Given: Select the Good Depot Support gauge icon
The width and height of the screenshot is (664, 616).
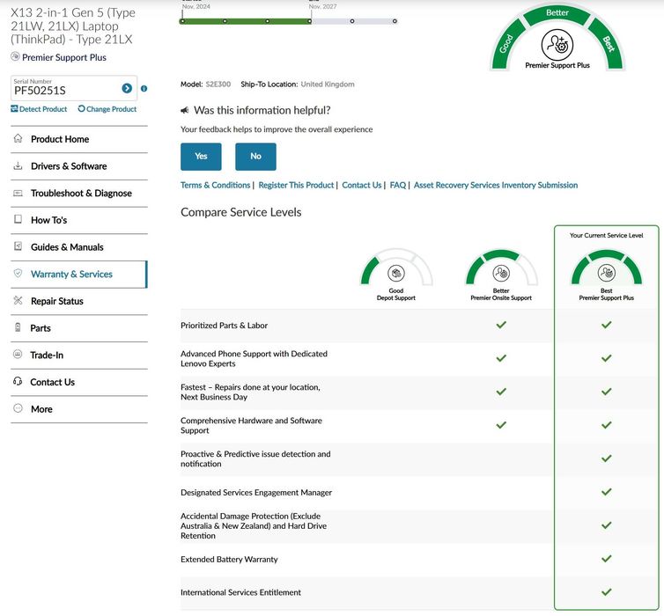Looking at the screenshot, I should pyautogui.click(x=396, y=273).
